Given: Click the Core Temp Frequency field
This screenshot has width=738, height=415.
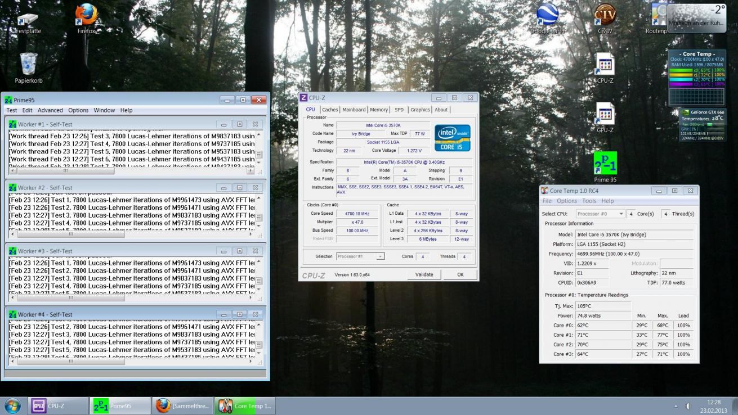Looking at the screenshot, I should [x=634, y=254].
